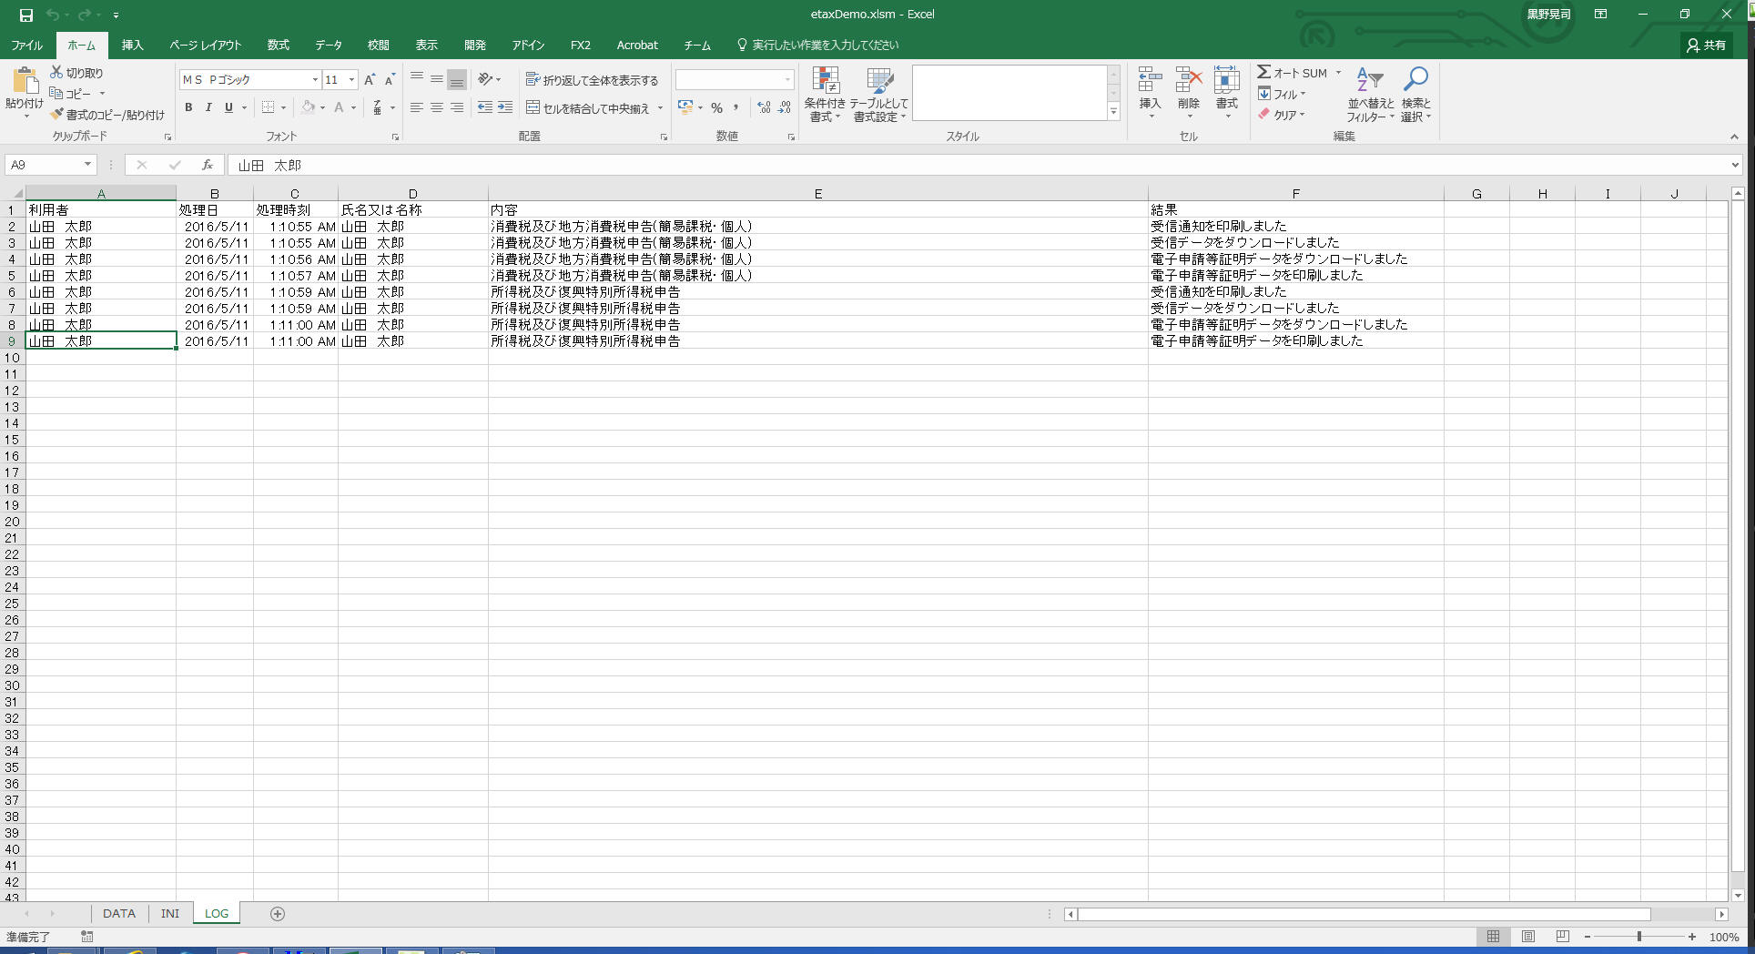Open the number format combo box

(734, 80)
